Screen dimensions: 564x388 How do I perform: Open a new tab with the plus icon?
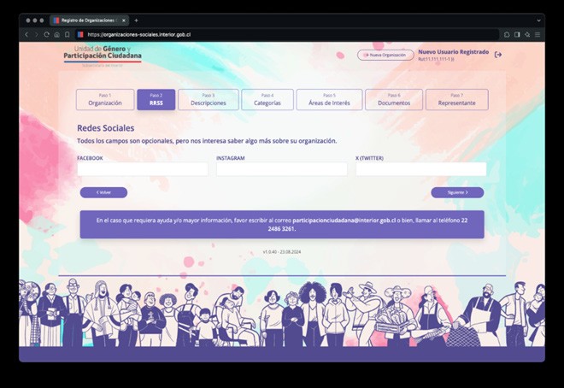[x=136, y=21]
